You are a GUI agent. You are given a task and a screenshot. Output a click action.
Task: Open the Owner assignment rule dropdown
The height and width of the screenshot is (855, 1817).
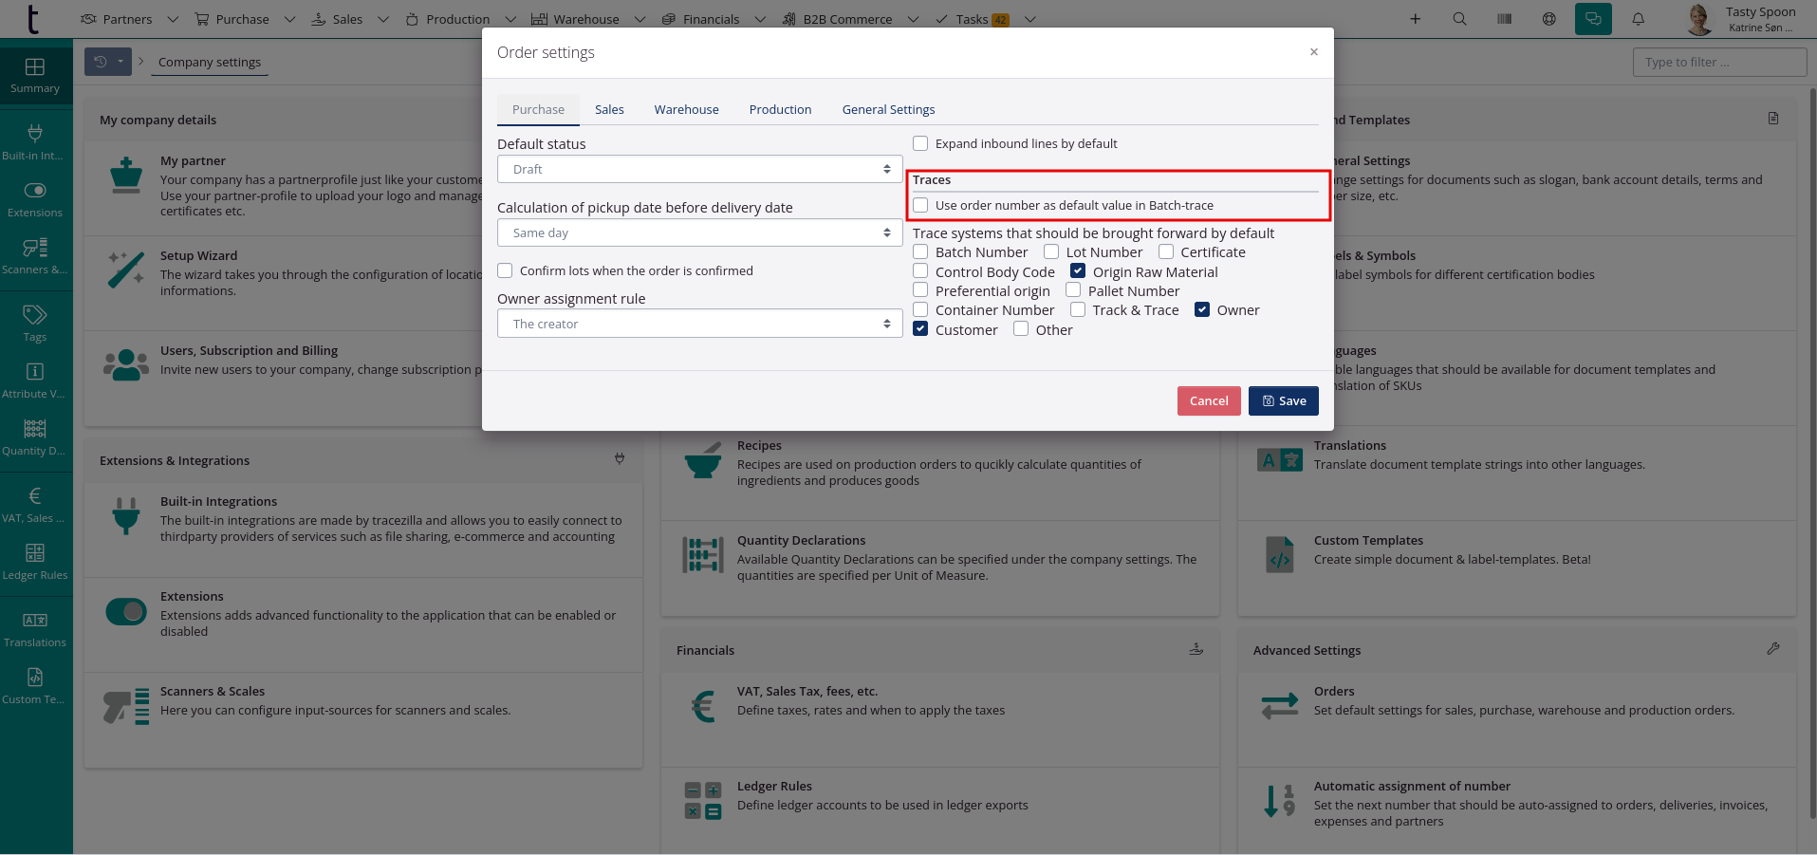[x=699, y=324]
